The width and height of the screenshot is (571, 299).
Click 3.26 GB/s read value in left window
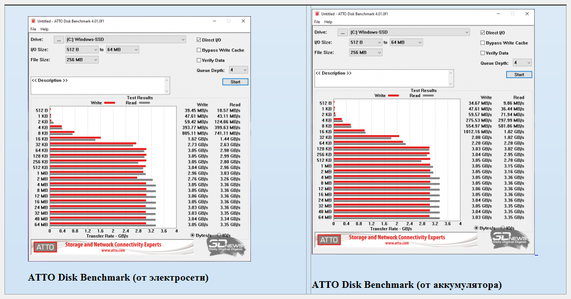[x=230, y=179]
